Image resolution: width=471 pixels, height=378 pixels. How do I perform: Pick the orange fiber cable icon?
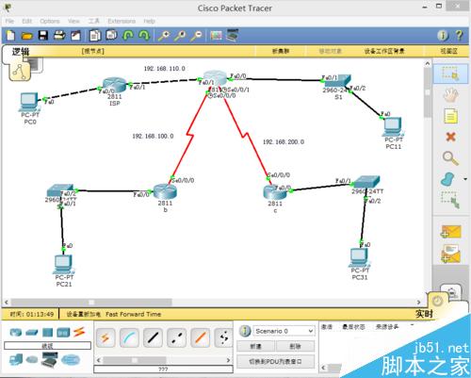pyautogui.click(x=201, y=337)
